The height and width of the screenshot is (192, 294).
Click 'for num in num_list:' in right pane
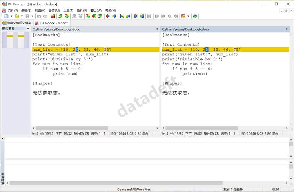tap(187, 64)
